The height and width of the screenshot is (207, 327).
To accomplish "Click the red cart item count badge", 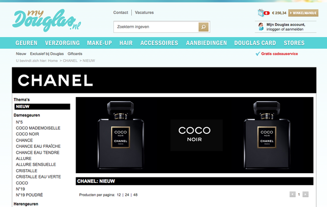I will [x=267, y=13].
